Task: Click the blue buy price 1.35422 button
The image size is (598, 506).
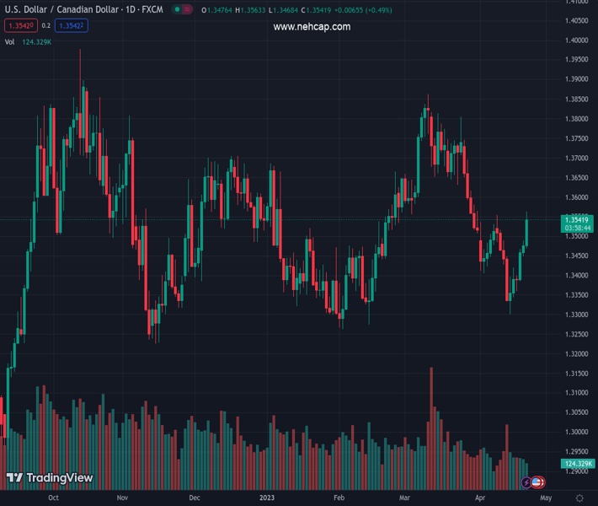Action: (73, 25)
